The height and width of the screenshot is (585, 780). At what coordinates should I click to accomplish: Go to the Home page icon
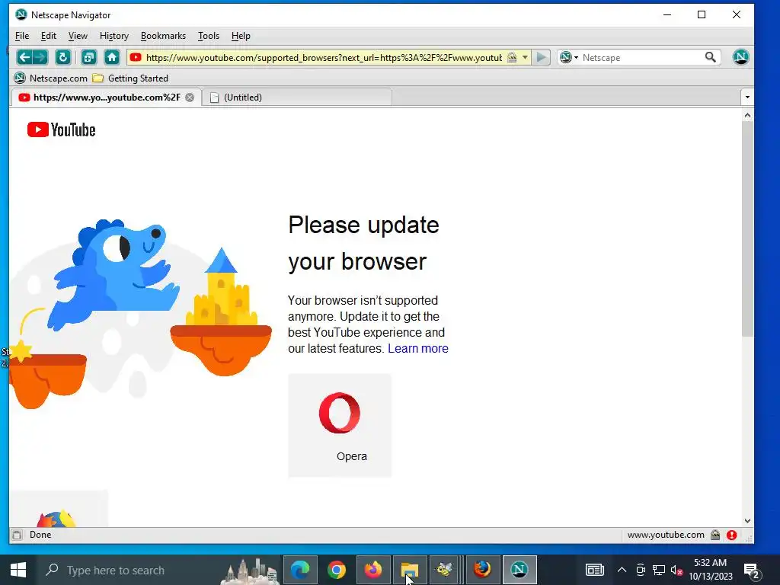(x=112, y=57)
